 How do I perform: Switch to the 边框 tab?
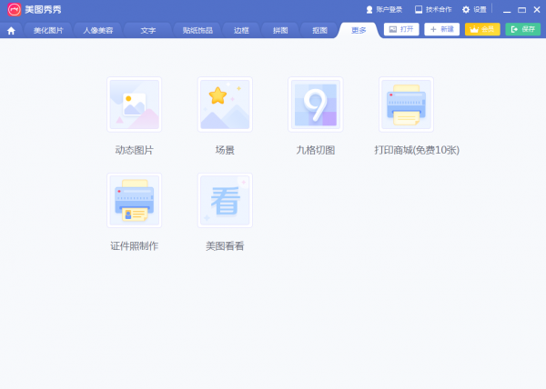pos(241,31)
